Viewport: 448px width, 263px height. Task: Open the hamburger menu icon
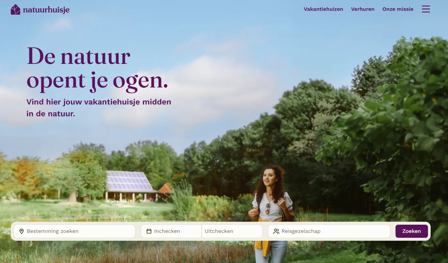[x=426, y=9]
